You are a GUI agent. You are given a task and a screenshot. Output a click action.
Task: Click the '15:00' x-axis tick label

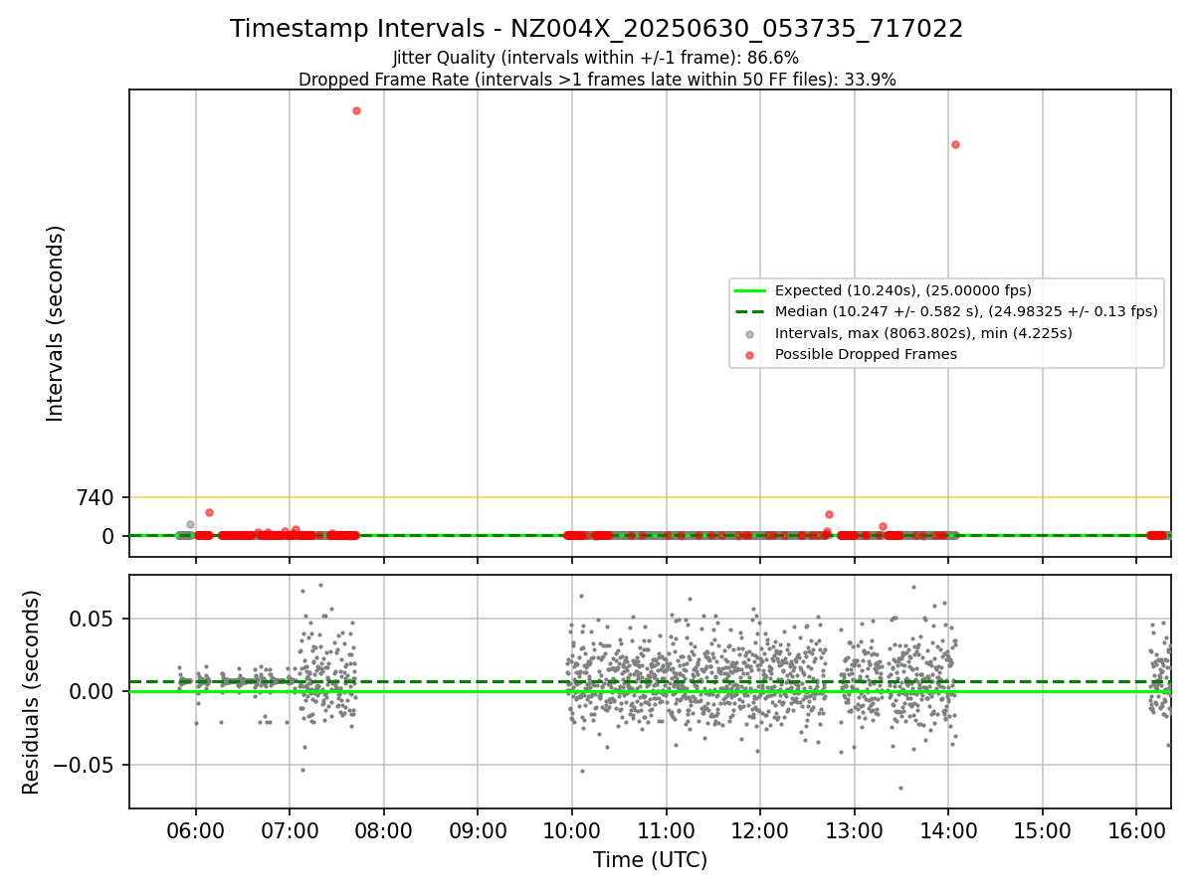click(x=1043, y=829)
